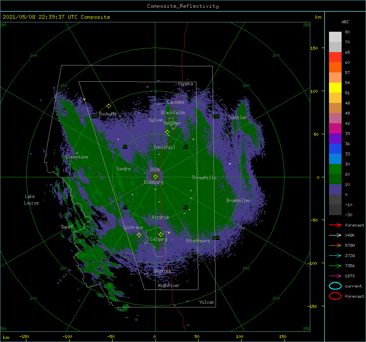366x342 pixels.
Task: Click the Vulcan city label
Action: 207,302
